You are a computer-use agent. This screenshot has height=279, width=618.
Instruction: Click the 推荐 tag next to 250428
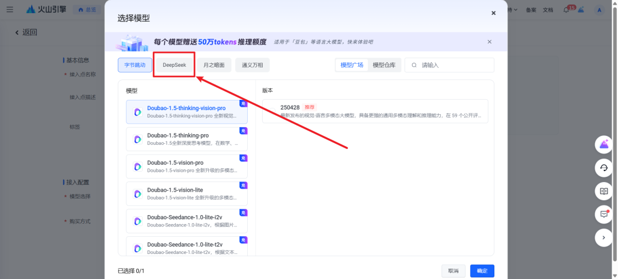tap(310, 107)
